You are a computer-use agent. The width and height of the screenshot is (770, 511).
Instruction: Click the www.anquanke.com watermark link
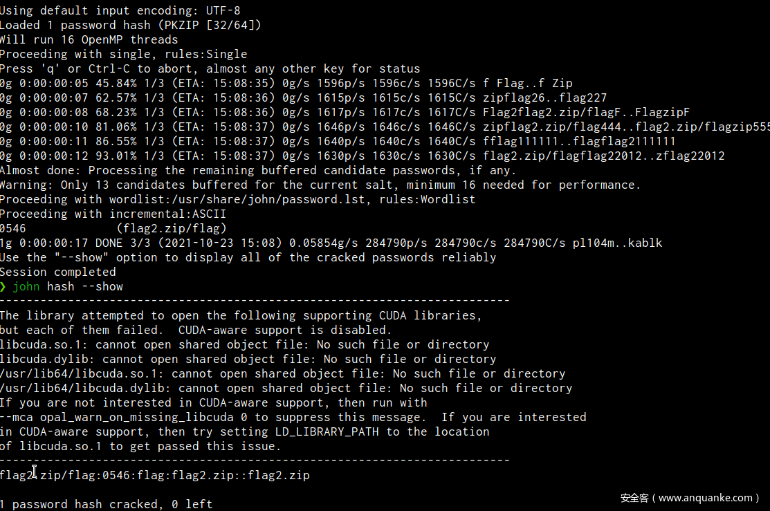(x=705, y=498)
